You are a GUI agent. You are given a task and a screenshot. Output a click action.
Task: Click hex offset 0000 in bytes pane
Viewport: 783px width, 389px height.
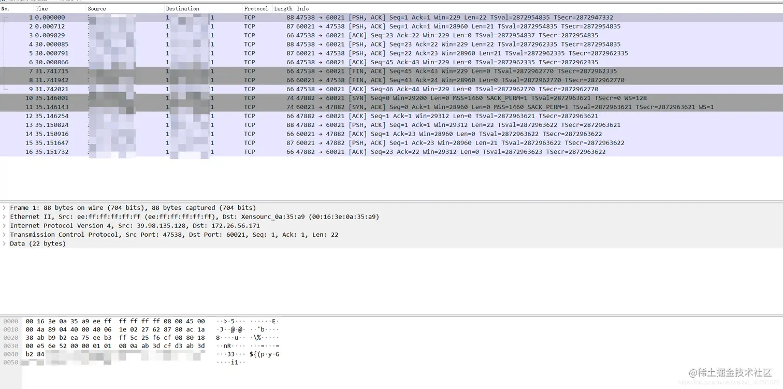coord(11,321)
